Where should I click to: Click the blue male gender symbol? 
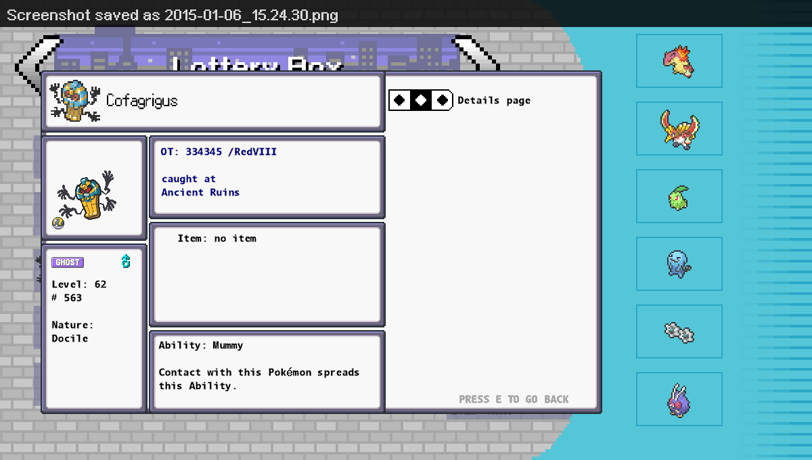point(125,262)
